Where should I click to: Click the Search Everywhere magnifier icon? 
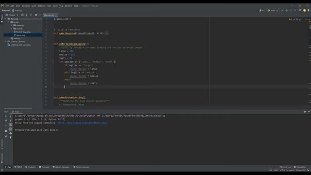click(x=300, y=11)
